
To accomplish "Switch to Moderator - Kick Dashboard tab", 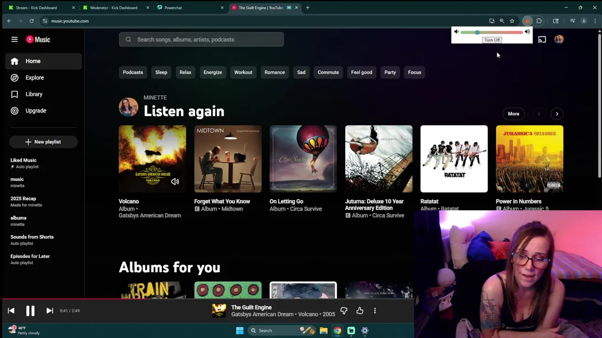I will [x=116, y=8].
